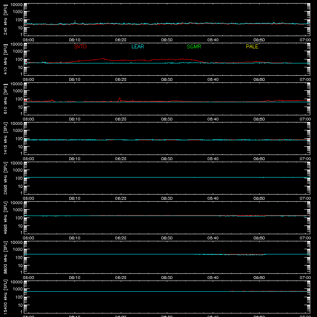
Task: Click the 07:00 tick label under the 4995 MHz plot
Action: (305, 238)
